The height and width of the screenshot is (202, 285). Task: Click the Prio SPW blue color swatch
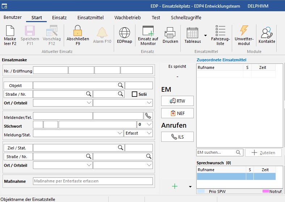click(x=201, y=191)
